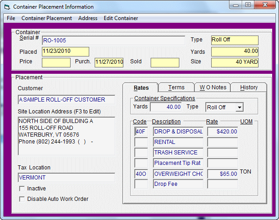Image resolution: width=279 pixels, height=220 pixels.
Task: Click the Placement Tip Rat description field
Action: [178, 163]
